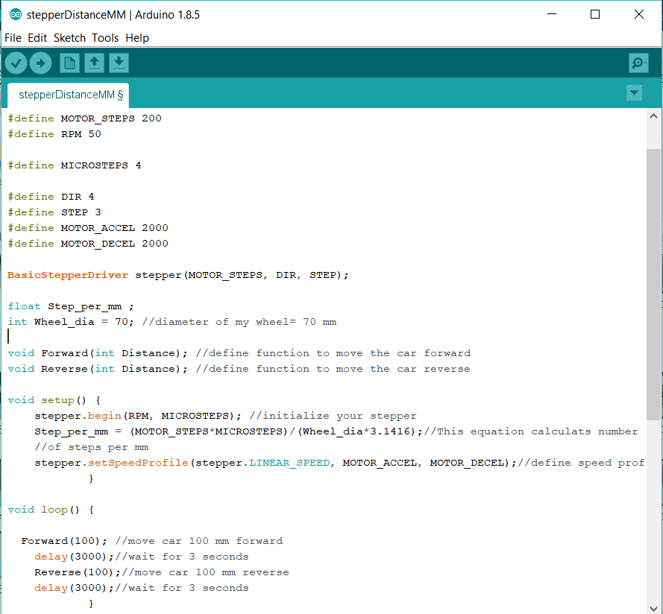Click the vertical scrollbar thumb
The image size is (663, 614).
653,285
